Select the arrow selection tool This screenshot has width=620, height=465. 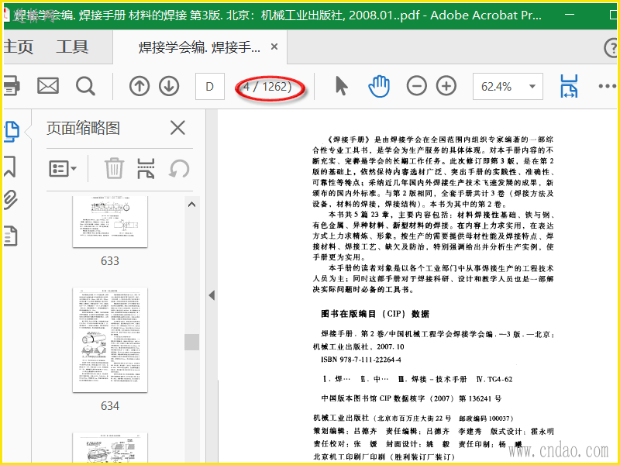click(341, 86)
